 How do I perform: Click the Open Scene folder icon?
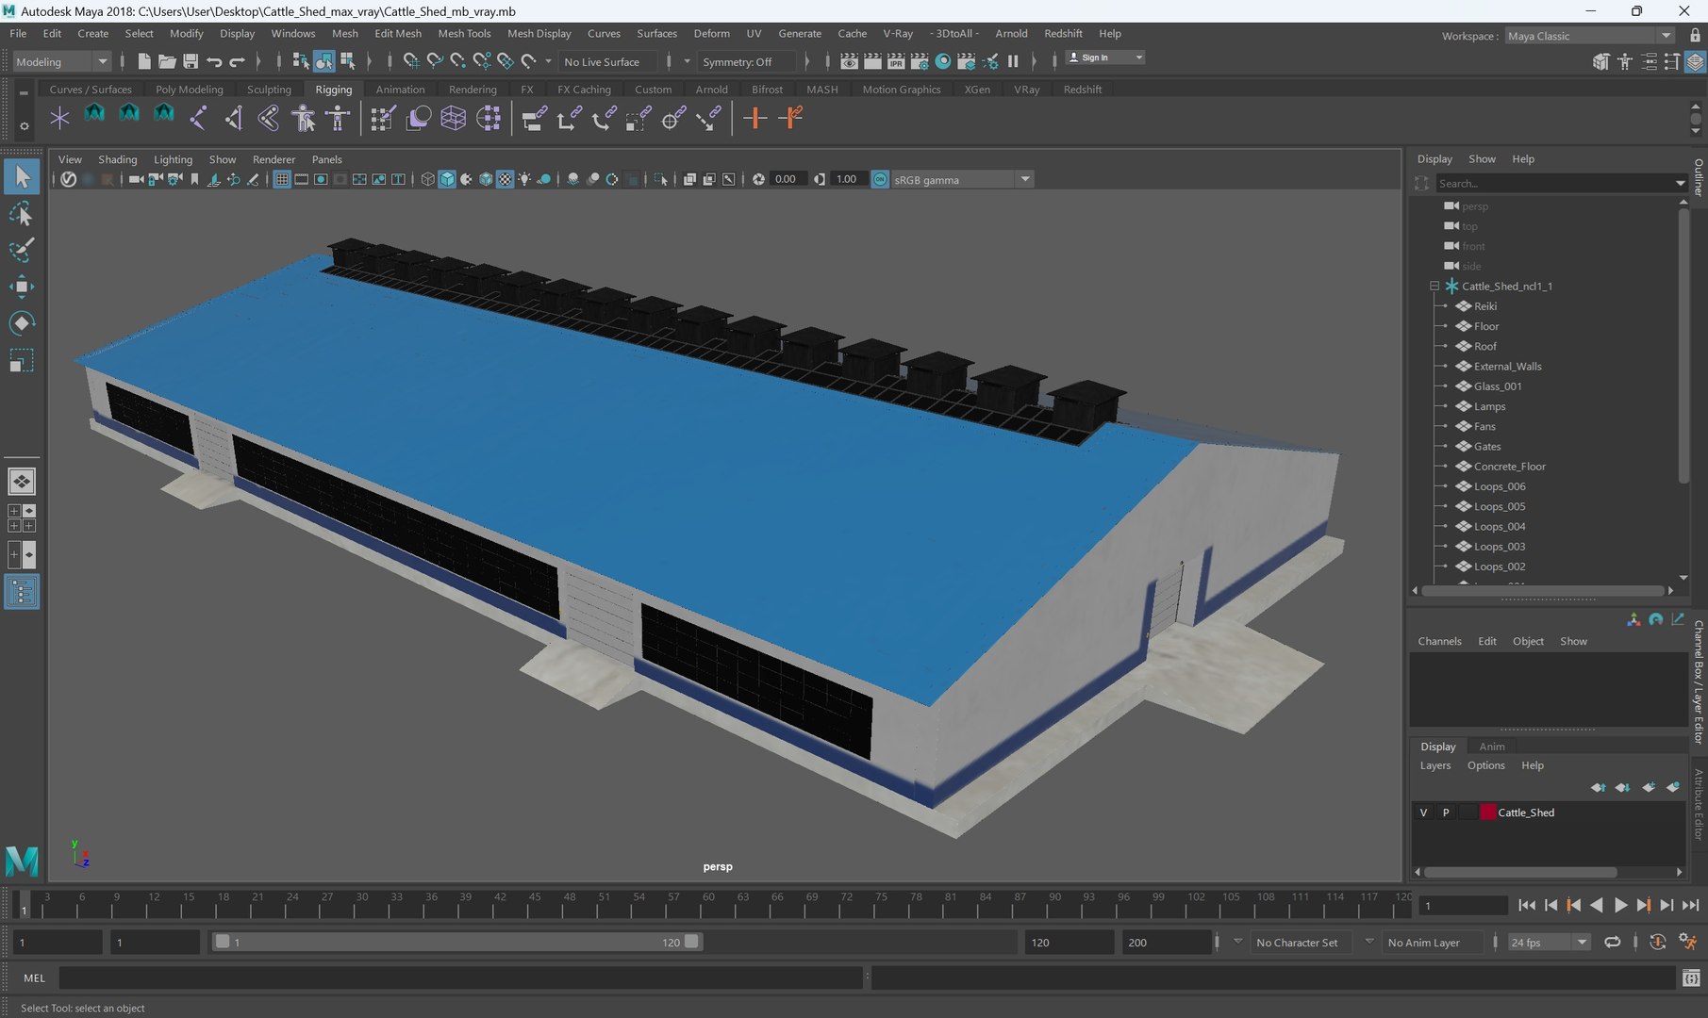pos(167,61)
